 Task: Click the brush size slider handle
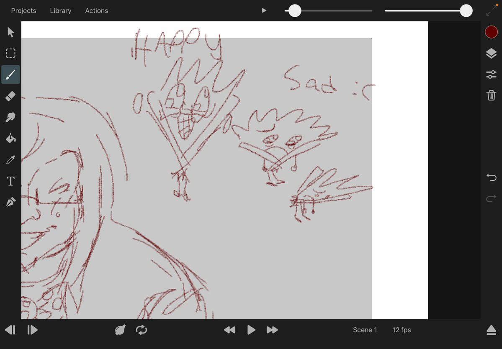pyautogui.click(x=294, y=10)
